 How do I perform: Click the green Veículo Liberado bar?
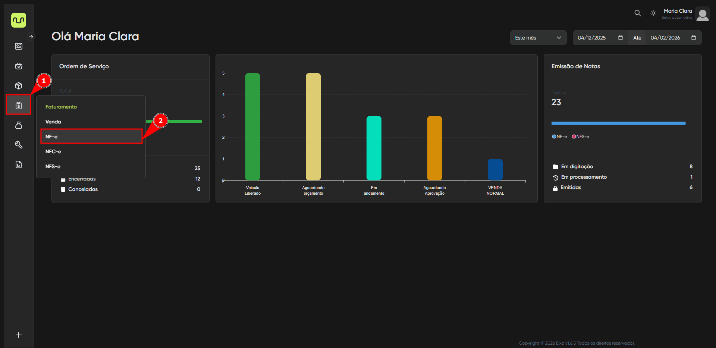click(252, 127)
